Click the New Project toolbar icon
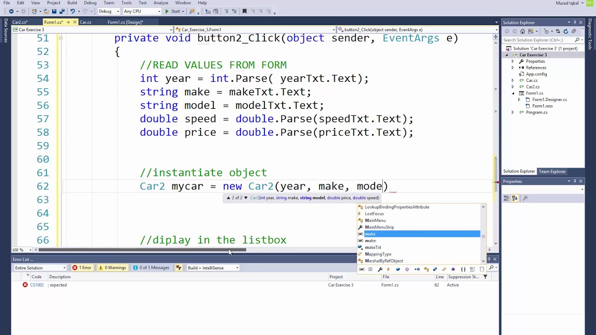The height and width of the screenshot is (335, 596). tap(34, 11)
